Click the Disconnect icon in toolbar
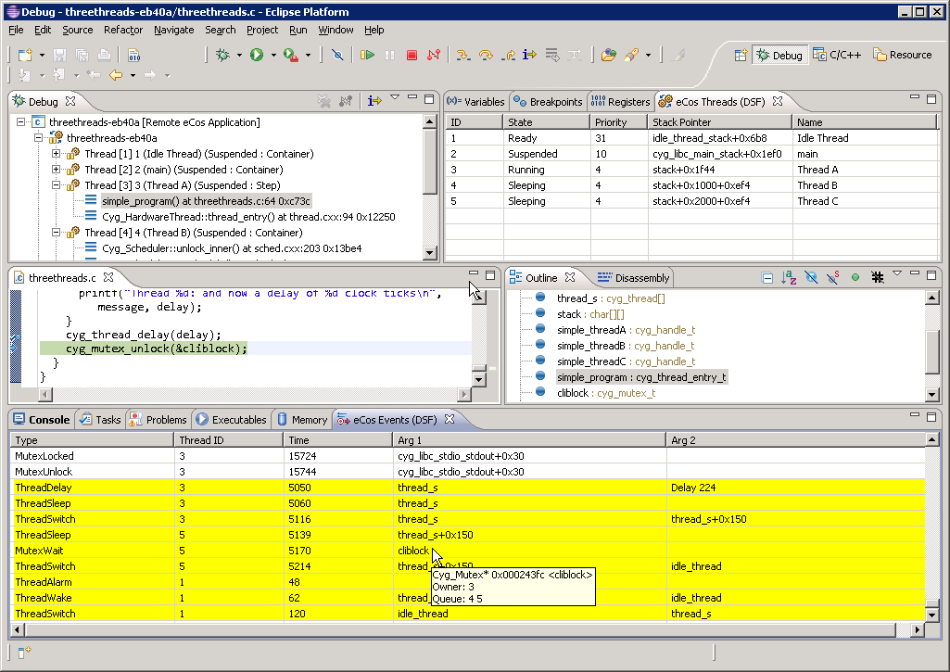The height and width of the screenshot is (672, 950). click(434, 55)
